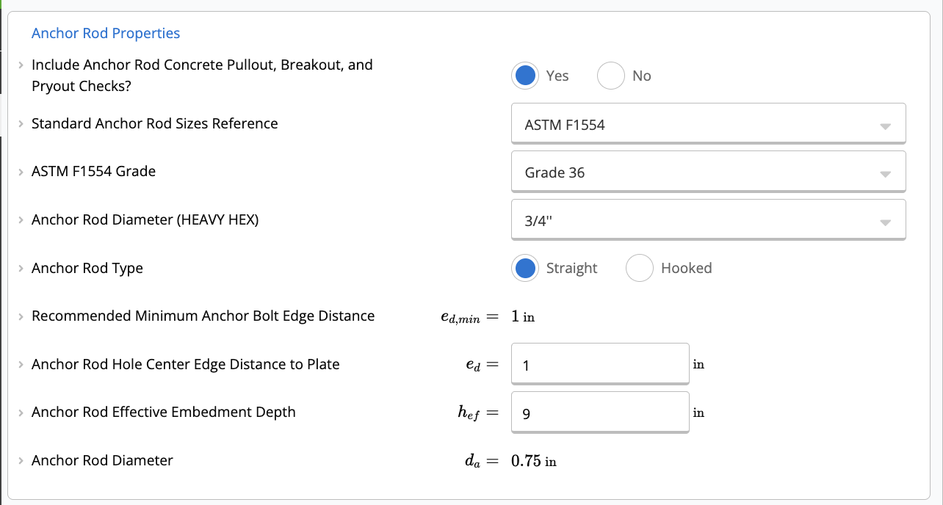Expand the Standard Anchor Rod Sizes Reference row
Image resolution: width=943 pixels, height=505 pixels.
pyautogui.click(x=21, y=123)
